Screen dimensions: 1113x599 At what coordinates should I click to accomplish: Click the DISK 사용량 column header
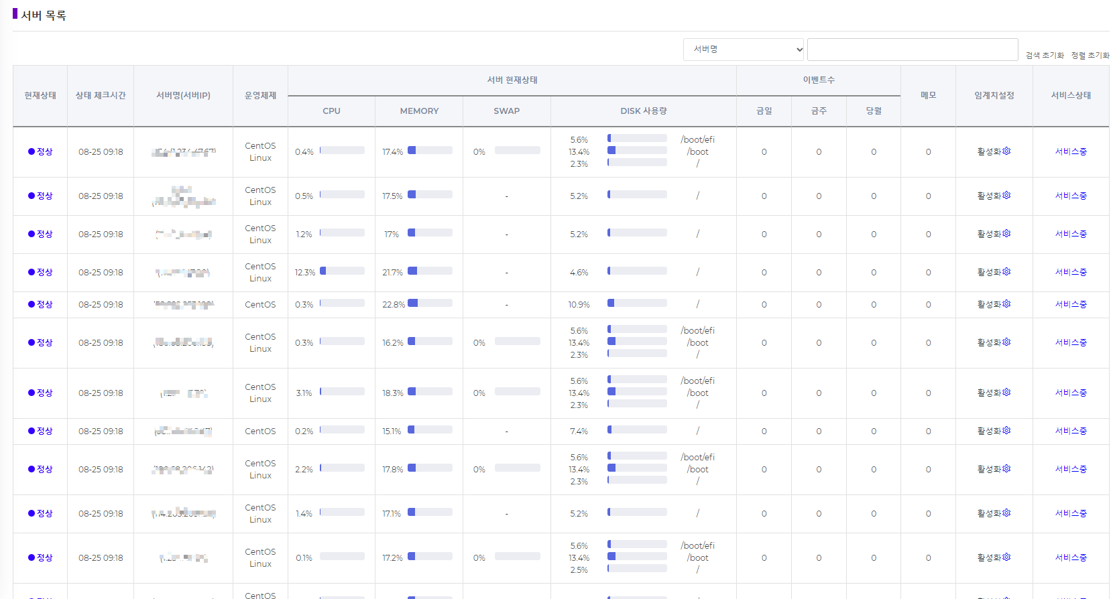pyautogui.click(x=644, y=111)
